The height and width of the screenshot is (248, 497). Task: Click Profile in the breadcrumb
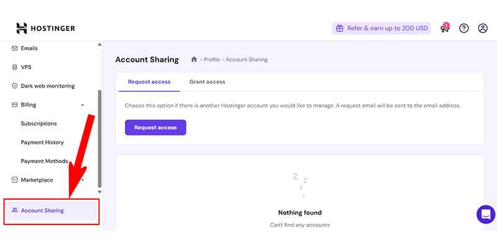click(x=212, y=60)
